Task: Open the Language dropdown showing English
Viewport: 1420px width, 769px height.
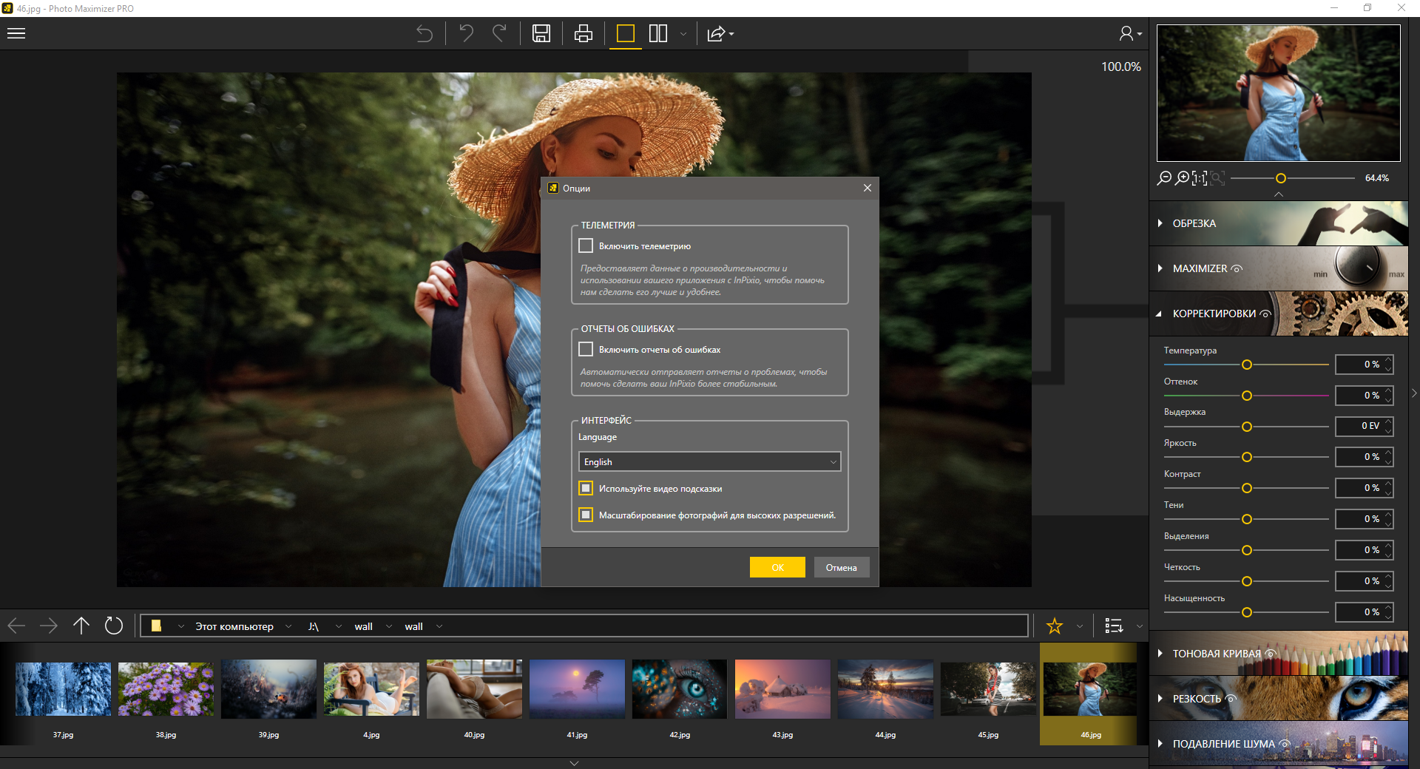Action: 709,461
